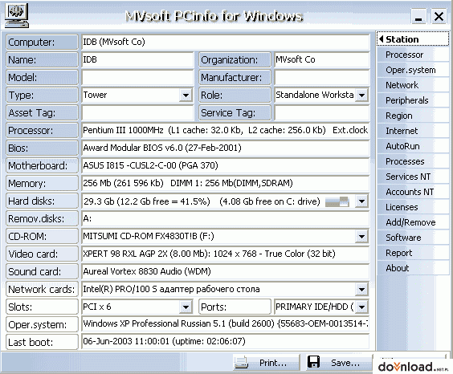
Task: Click the Pentium III 1000MHz processor text
Action: 226,131
